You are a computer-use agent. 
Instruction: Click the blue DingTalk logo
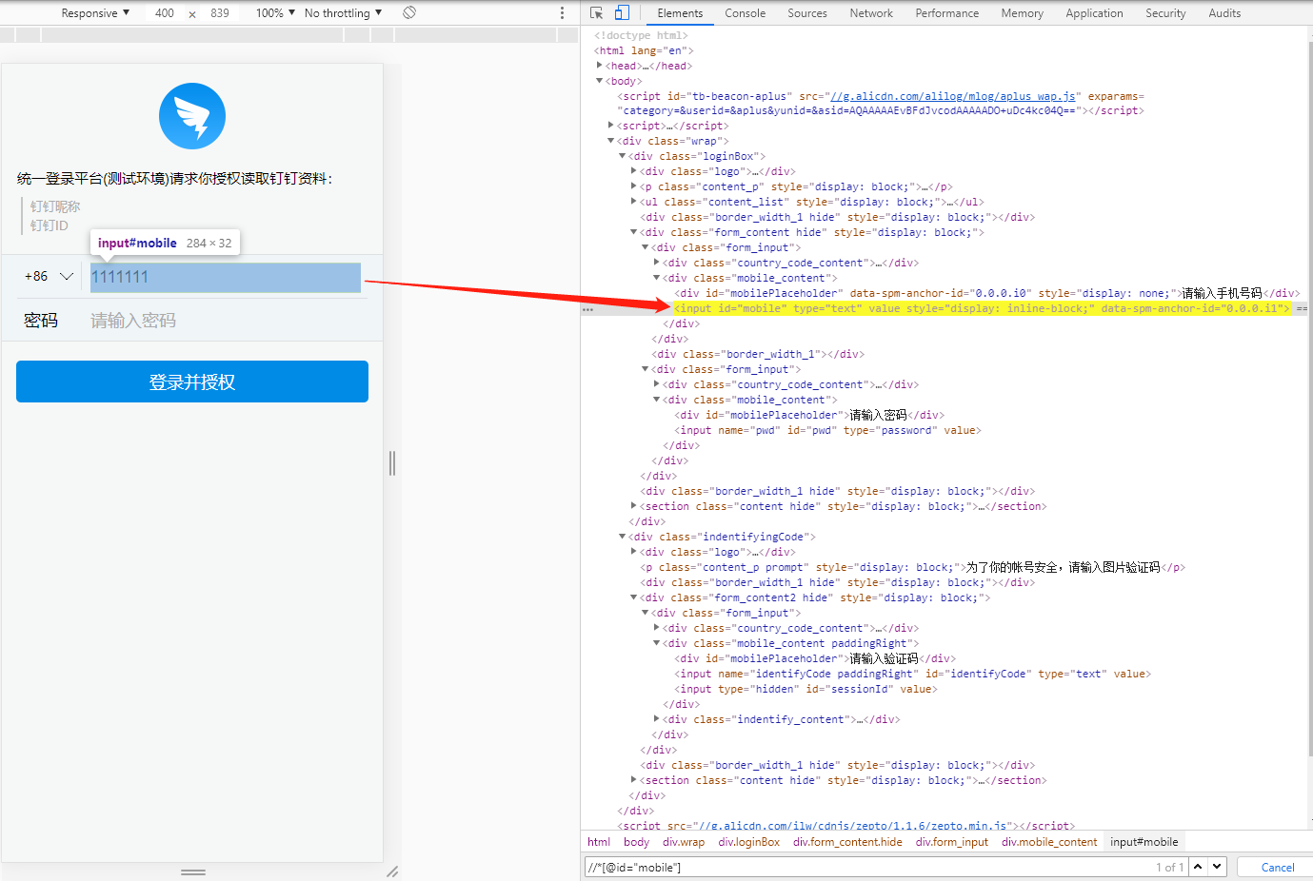tap(192, 116)
